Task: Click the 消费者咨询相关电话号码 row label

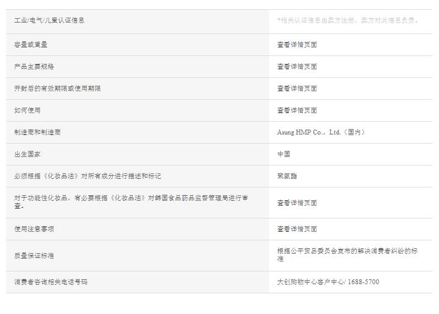Action: (51, 282)
